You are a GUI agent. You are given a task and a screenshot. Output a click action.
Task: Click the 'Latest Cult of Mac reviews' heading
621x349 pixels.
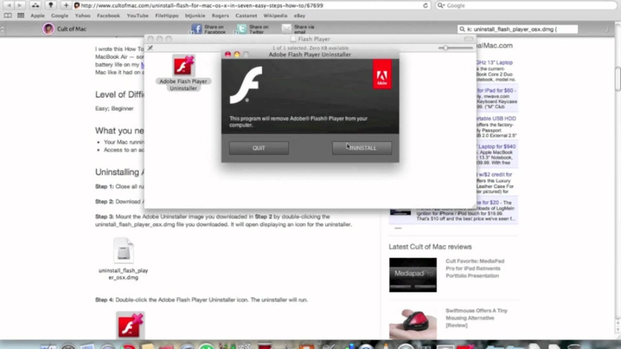pyautogui.click(x=430, y=247)
